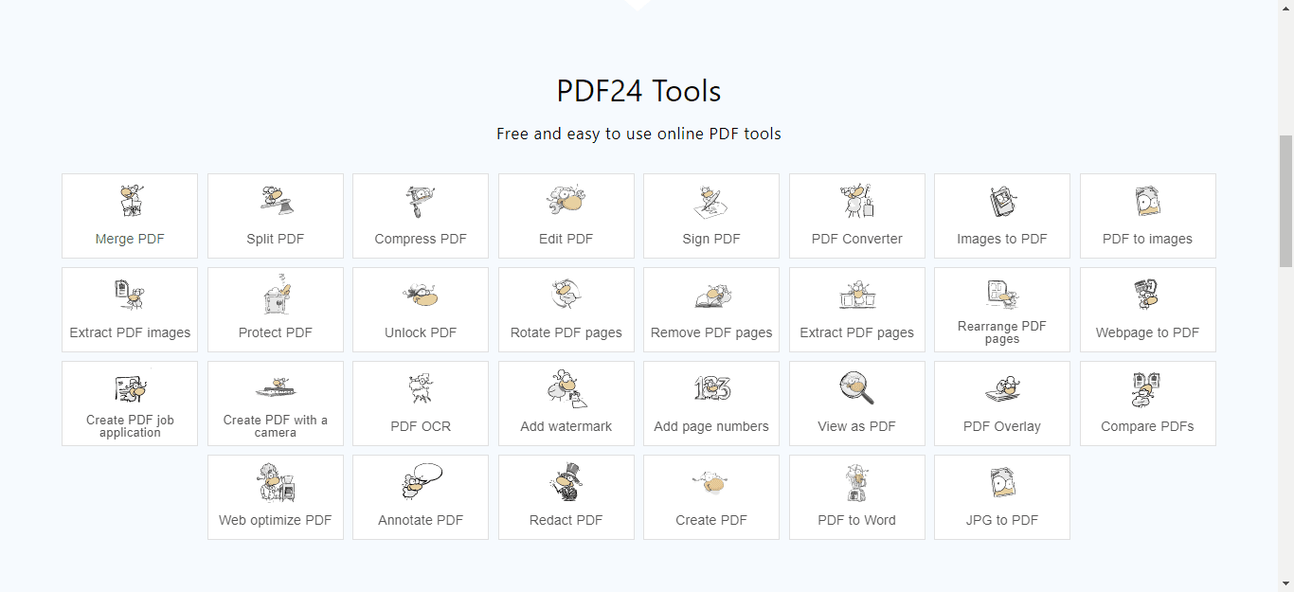This screenshot has width=1294, height=592.
Task: Click the scrollbar down arrow
Action: click(x=1285, y=583)
